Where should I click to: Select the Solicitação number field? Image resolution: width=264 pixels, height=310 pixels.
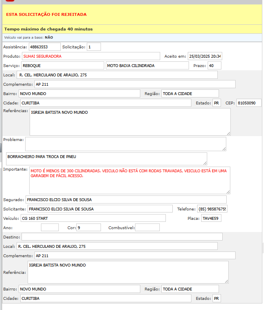(94, 47)
